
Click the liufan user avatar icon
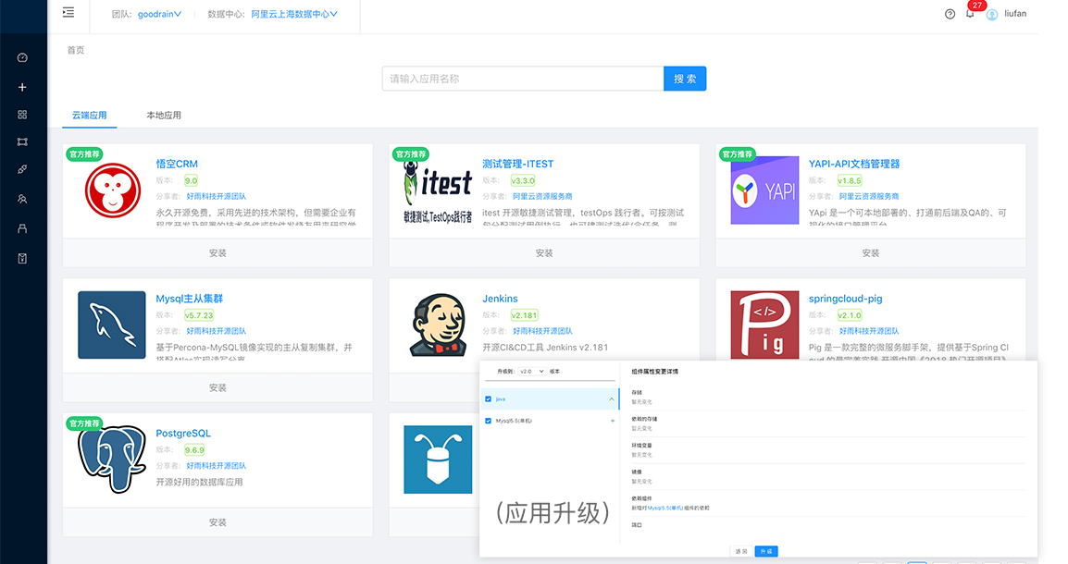tap(992, 14)
